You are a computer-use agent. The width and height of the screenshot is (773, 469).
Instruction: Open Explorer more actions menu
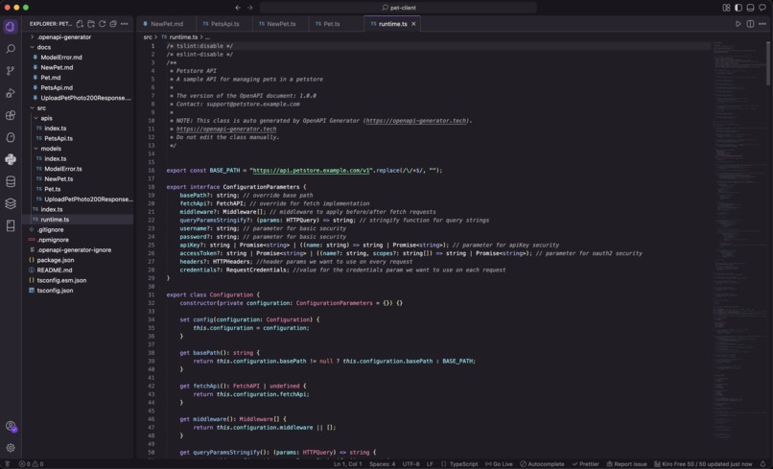125,24
